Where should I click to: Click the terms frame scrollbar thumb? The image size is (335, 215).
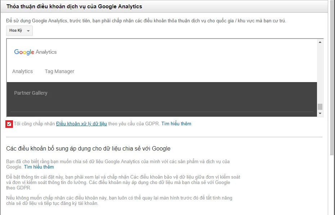[320, 107]
